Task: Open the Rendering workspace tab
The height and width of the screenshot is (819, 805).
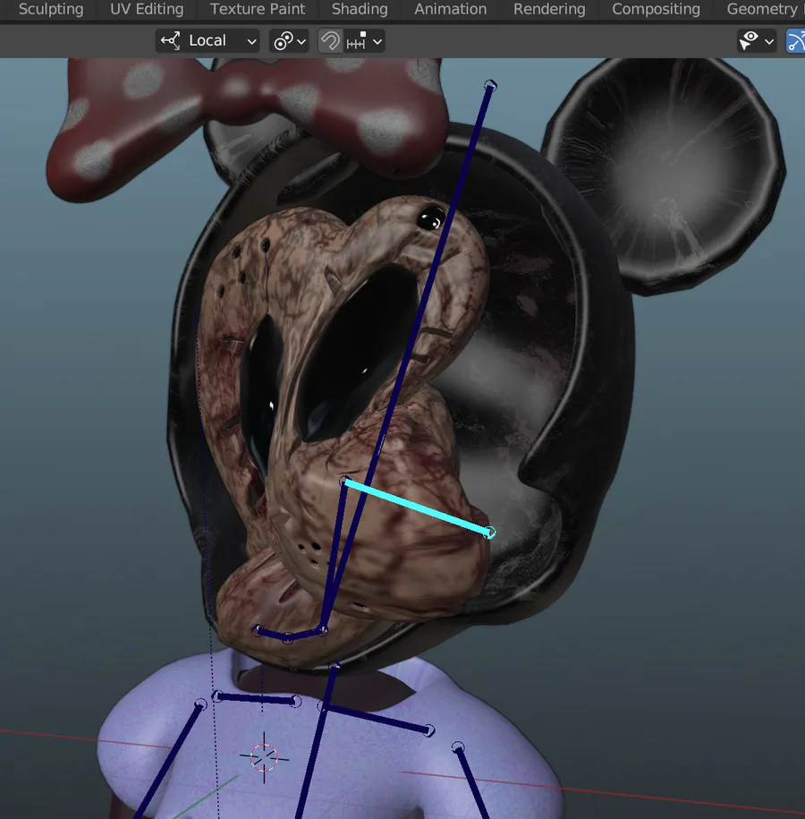Action: click(549, 10)
